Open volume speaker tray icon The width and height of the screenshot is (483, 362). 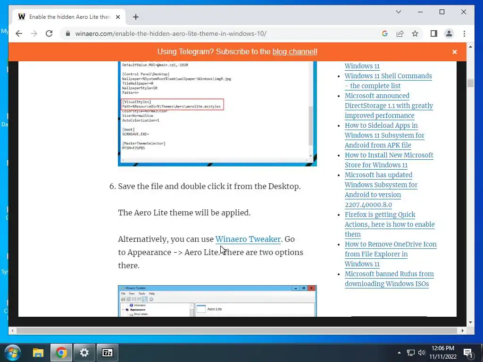tap(422, 353)
